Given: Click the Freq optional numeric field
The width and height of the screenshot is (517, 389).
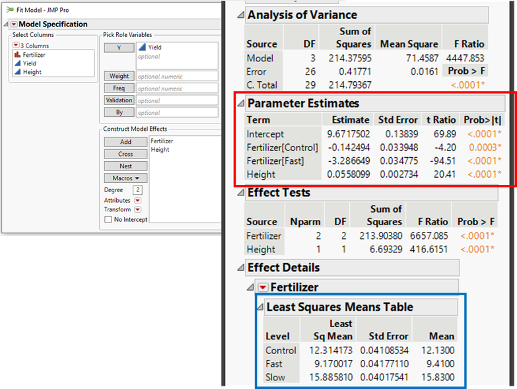Looking at the screenshot, I should pyautogui.click(x=177, y=88).
